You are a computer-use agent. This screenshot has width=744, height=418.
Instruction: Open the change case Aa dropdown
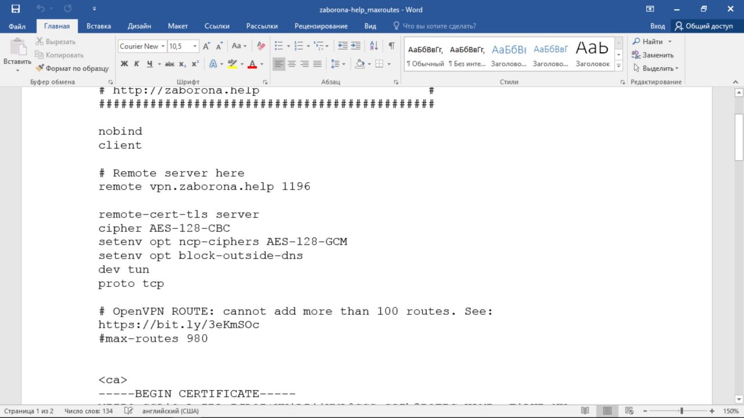(x=239, y=46)
